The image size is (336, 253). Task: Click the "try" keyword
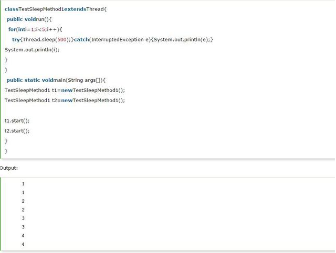pyautogui.click(x=16, y=40)
